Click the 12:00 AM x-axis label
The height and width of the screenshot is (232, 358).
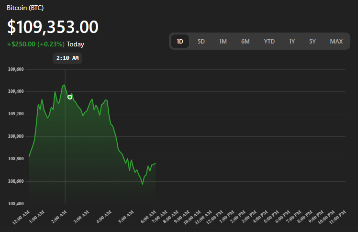[21, 217]
